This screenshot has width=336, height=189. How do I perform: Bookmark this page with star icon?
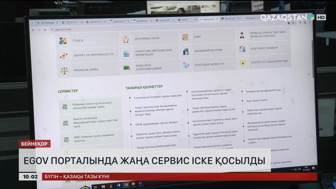(x=294, y=23)
